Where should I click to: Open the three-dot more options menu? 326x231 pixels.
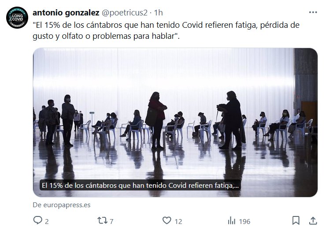coord(313,12)
